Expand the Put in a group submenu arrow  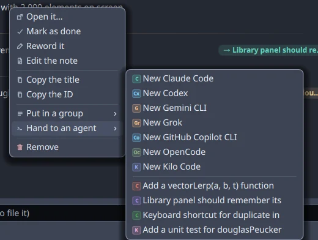coord(115,114)
